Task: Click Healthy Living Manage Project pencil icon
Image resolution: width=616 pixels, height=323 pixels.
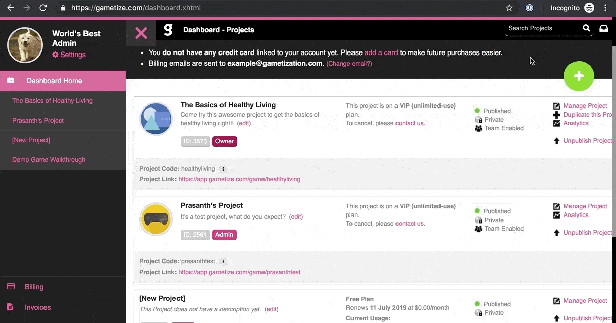Action: pos(556,106)
